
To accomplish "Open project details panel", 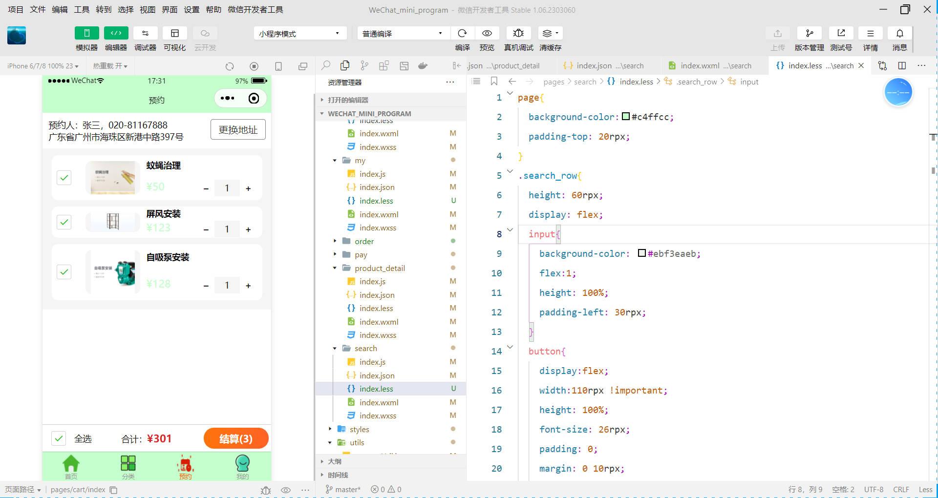I will tap(870, 33).
